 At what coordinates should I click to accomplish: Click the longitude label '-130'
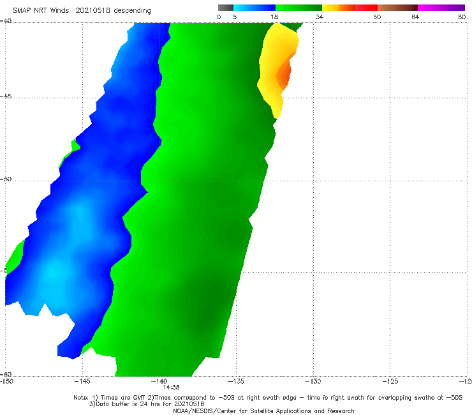coord(313,381)
